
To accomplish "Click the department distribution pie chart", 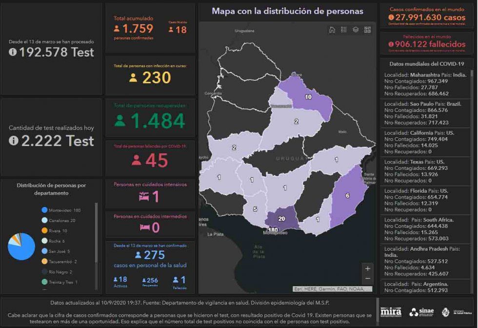I will tap(21, 246).
